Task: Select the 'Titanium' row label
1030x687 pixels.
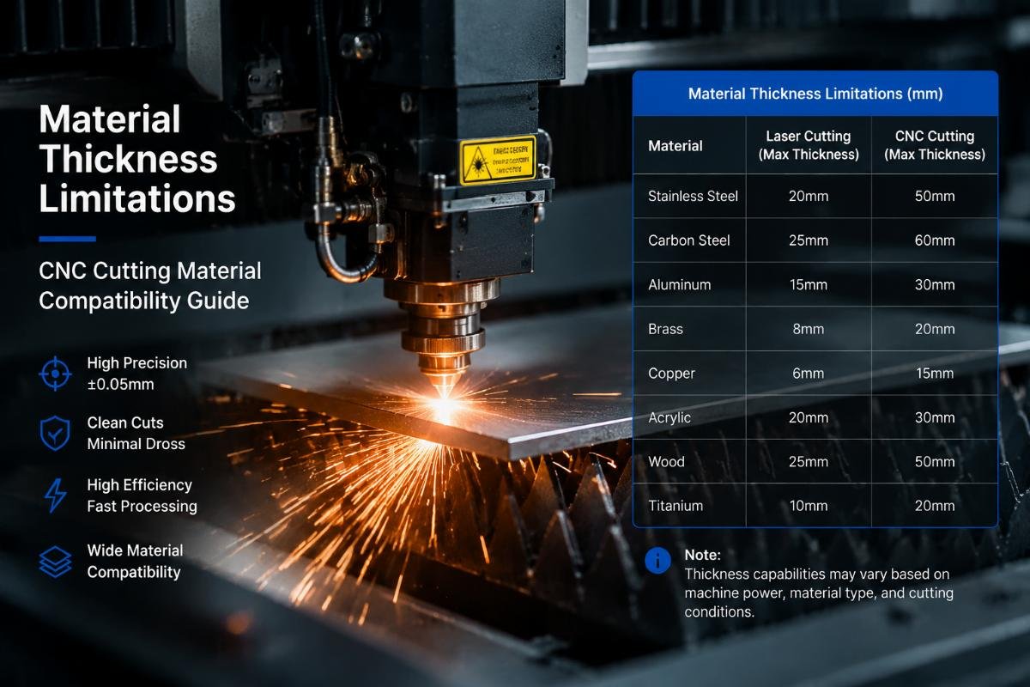Action: point(676,506)
